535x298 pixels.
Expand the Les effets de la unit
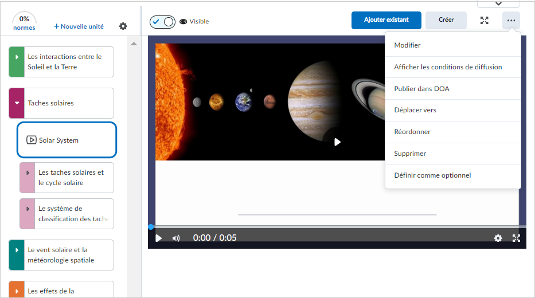click(x=17, y=291)
